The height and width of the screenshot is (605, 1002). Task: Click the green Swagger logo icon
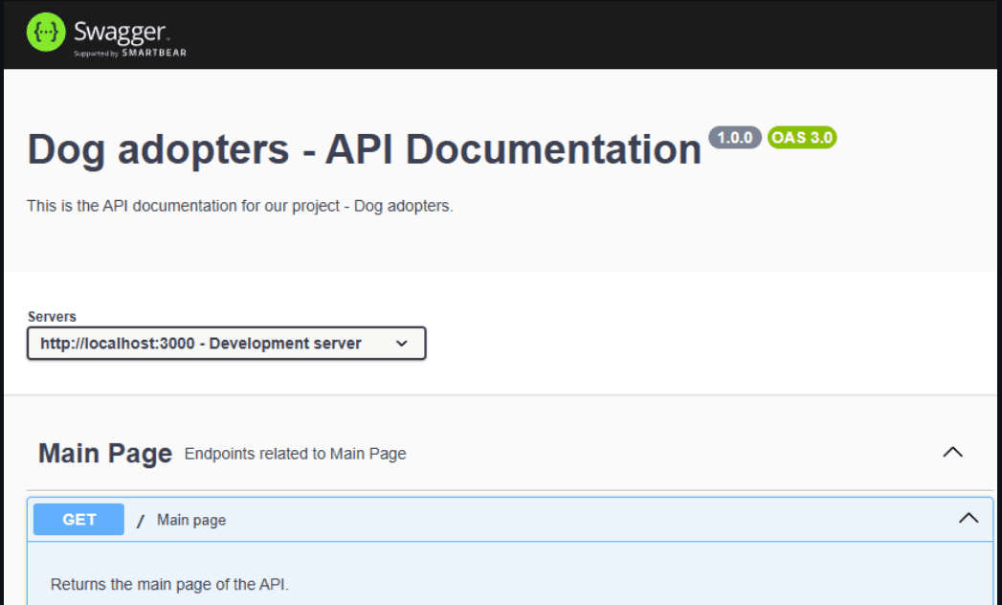coord(45,33)
